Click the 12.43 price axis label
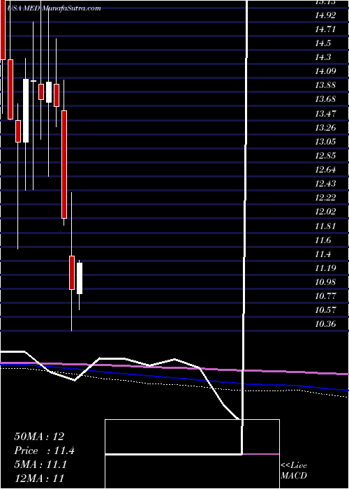Image resolution: width=349 pixels, height=489 pixels. (x=326, y=184)
